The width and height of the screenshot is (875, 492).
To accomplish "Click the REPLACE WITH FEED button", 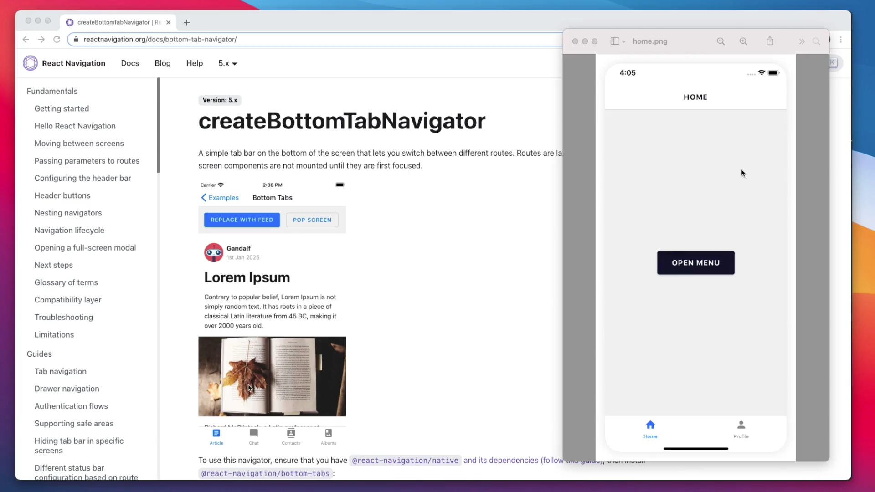I will 242,219.
